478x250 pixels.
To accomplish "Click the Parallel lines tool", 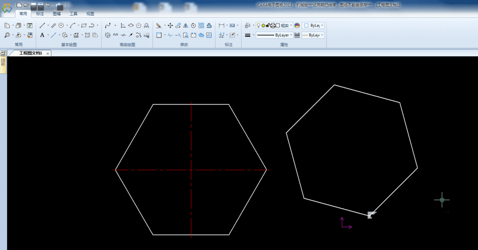I will [54, 25].
